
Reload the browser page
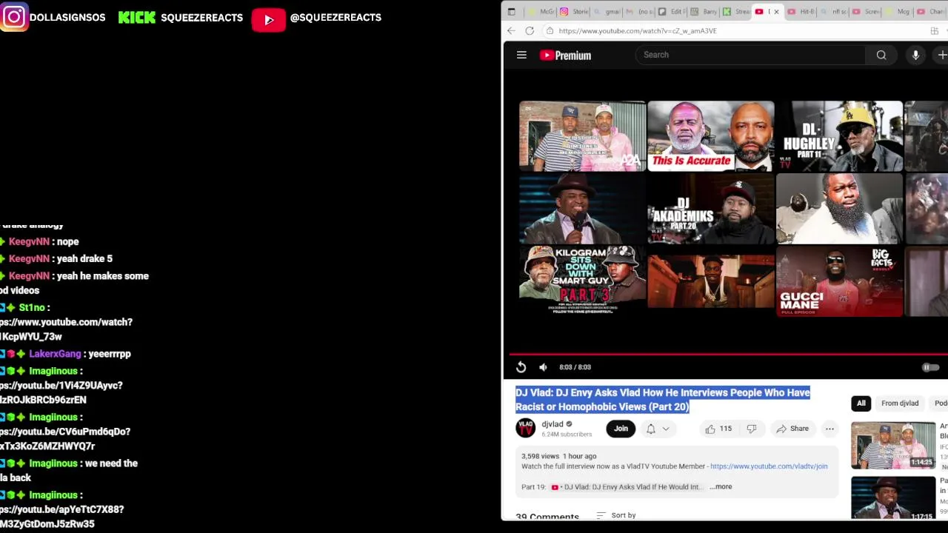530,30
